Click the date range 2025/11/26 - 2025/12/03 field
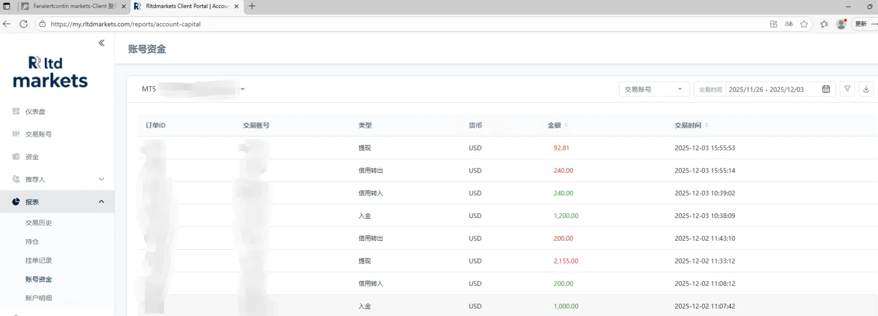 pos(766,90)
